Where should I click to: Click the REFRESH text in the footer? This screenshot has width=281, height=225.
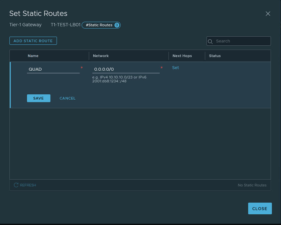click(x=28, y=185)
